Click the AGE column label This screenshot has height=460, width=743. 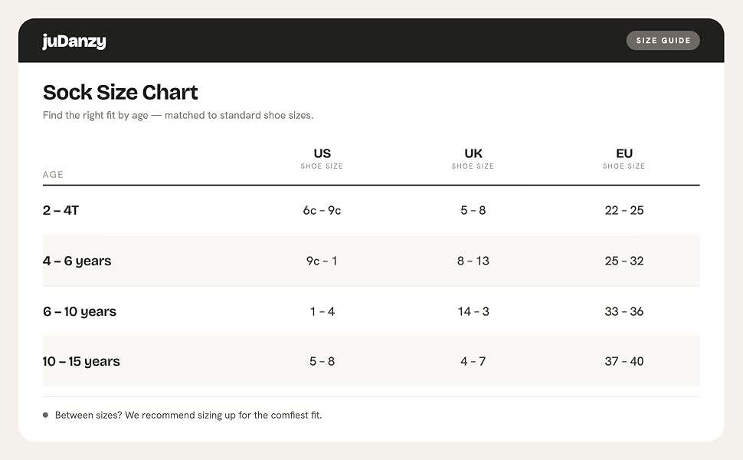53,175
